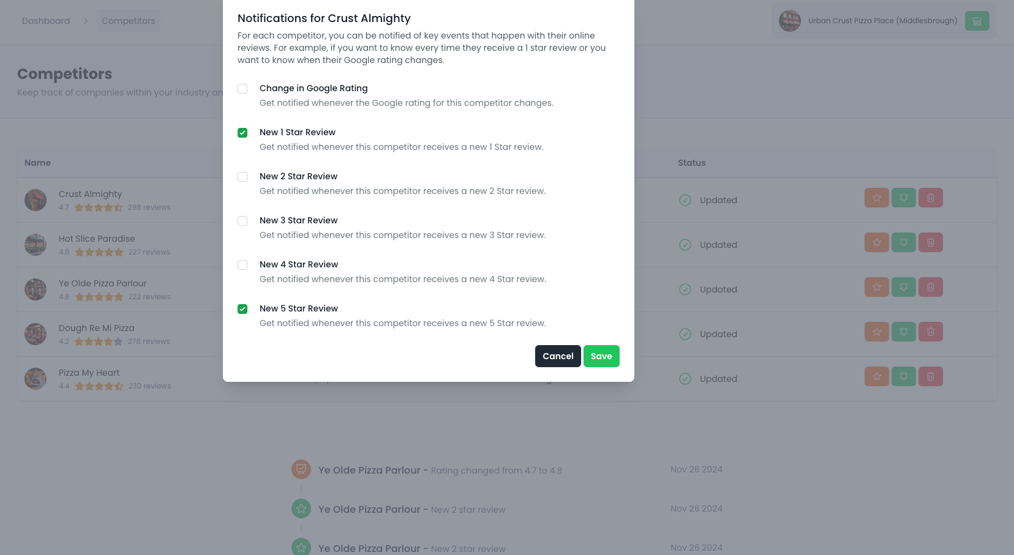The height and width of the screenshot is (555, 1014).
Task: Click the bell notification icon for Hot Slice Paradise
Action: pyautogui.click(x=903, y=242)
